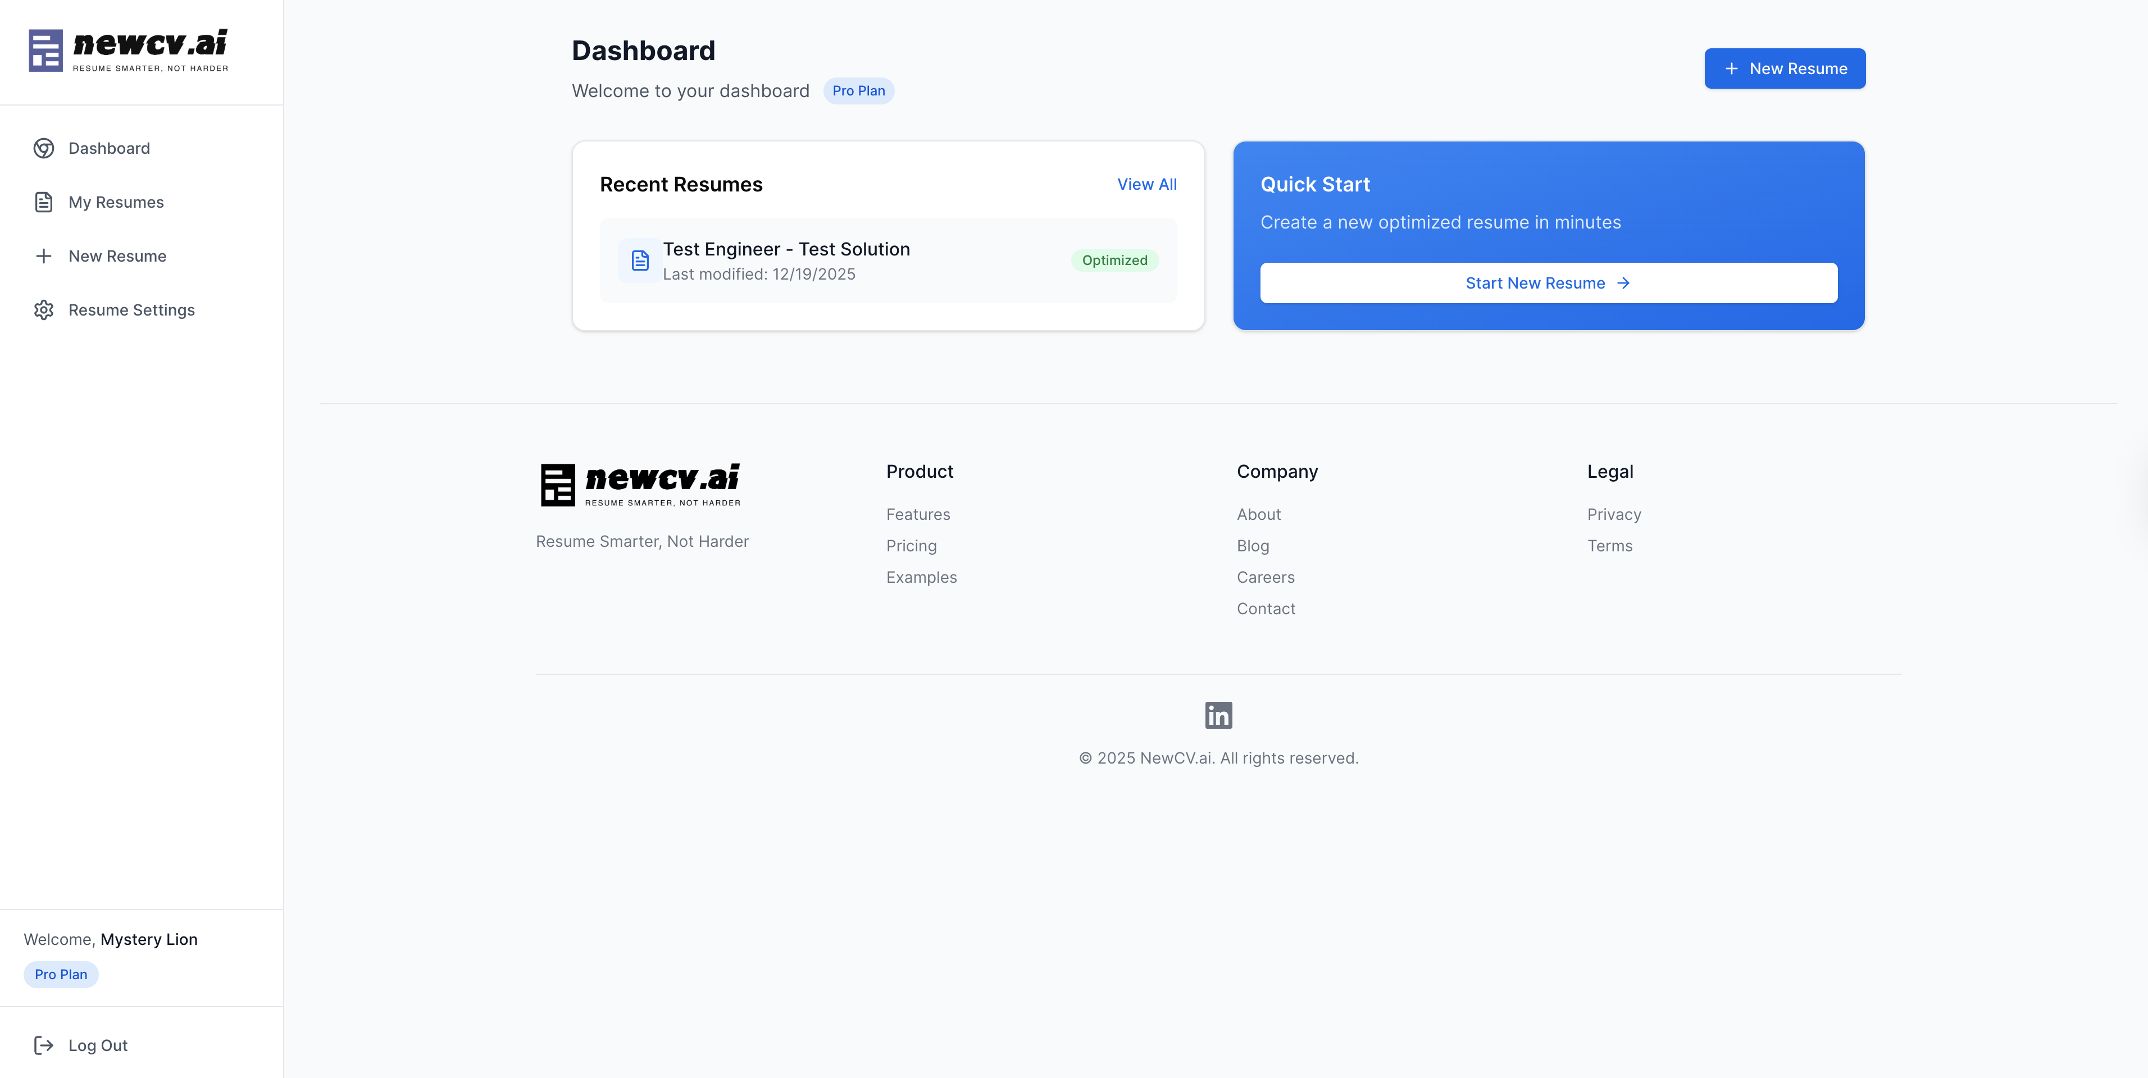Click the document icon beside Test Engineer resume
Viewport: 2148px width, 1078px height.
[639, 260]
